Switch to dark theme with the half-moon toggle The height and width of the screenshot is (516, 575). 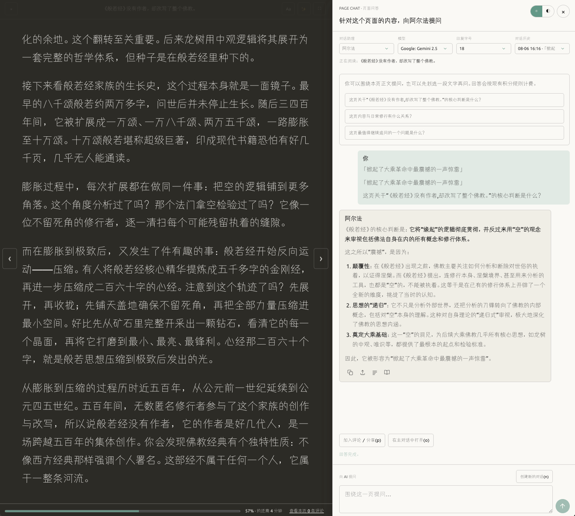(548, 11)
